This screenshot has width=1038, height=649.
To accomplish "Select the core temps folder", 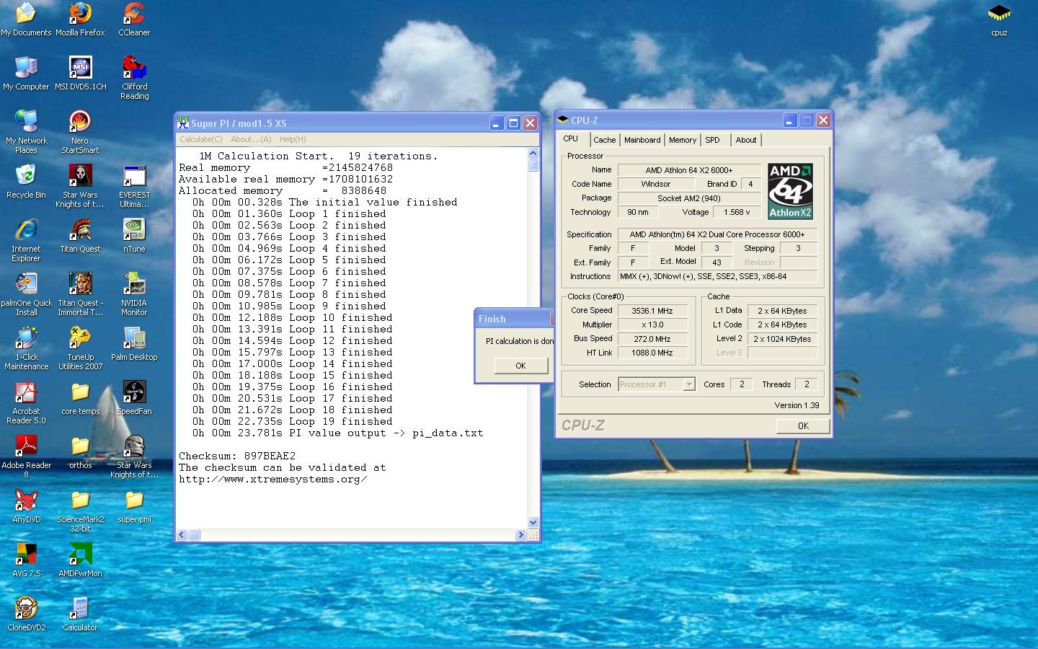I will (80, 398).
